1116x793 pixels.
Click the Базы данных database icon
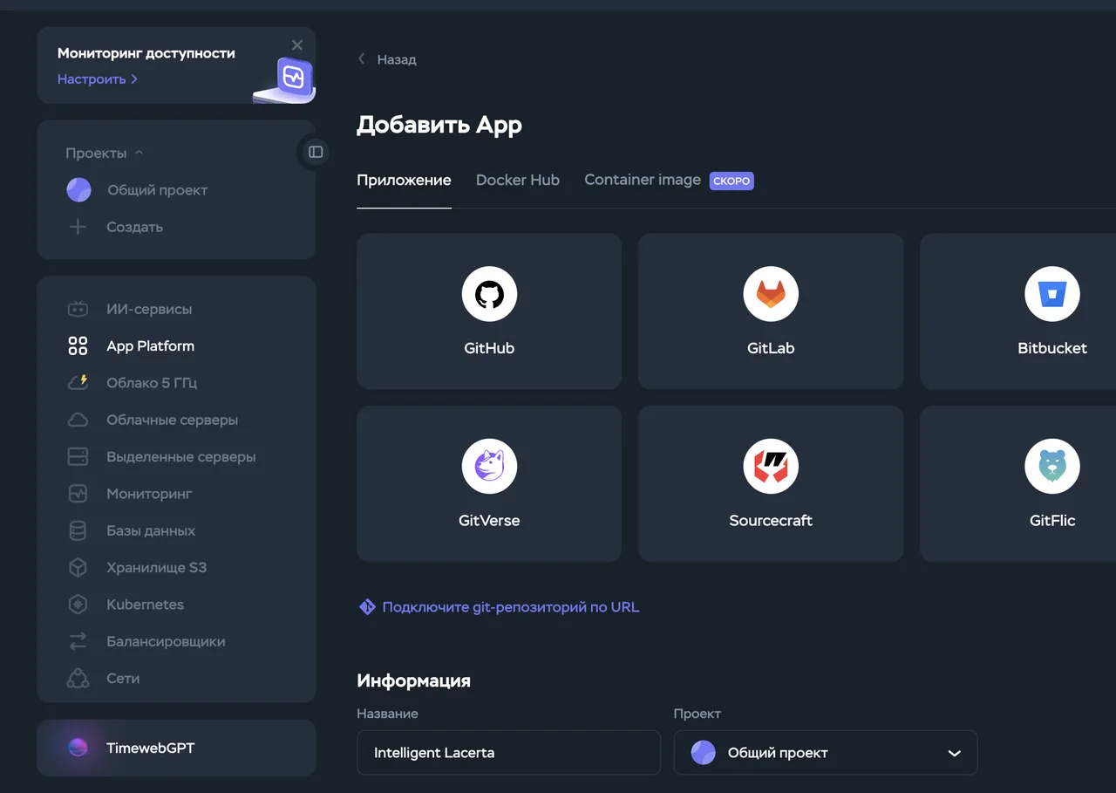point(78,530)
